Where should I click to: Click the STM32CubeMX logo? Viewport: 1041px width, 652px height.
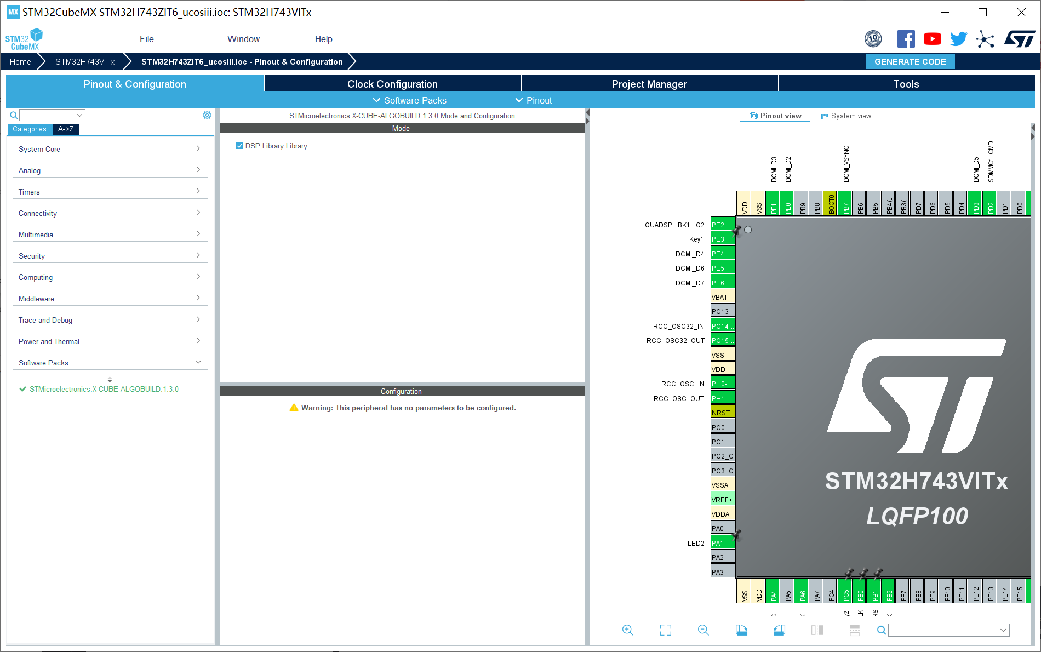click(x=24, y=39)
